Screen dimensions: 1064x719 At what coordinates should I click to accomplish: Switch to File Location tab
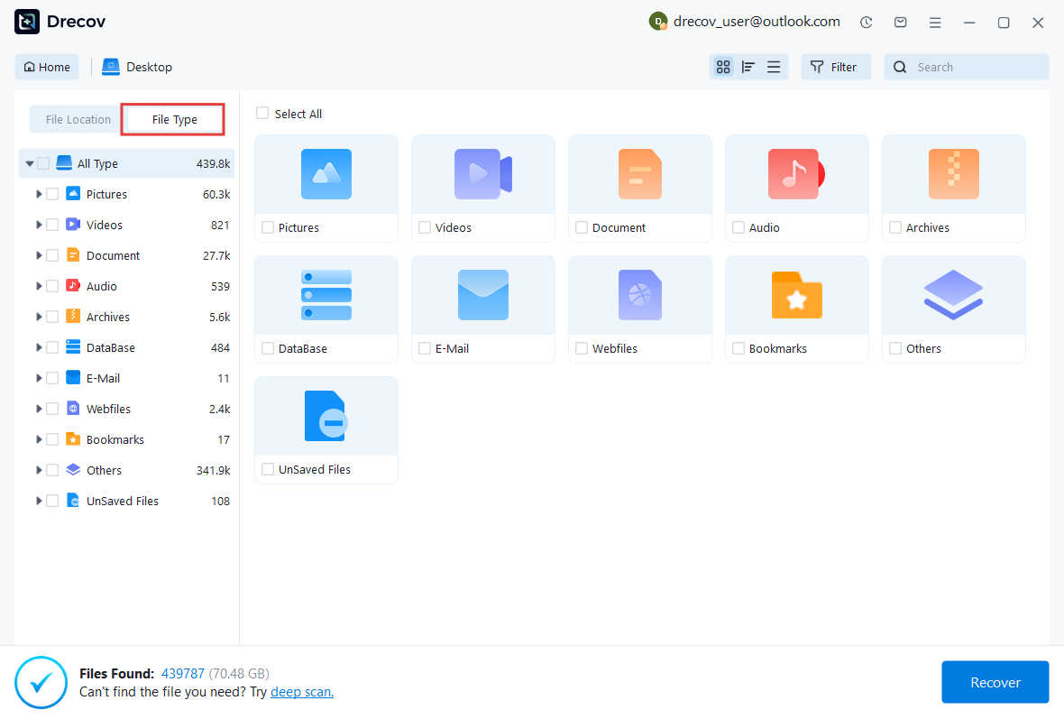78,119
